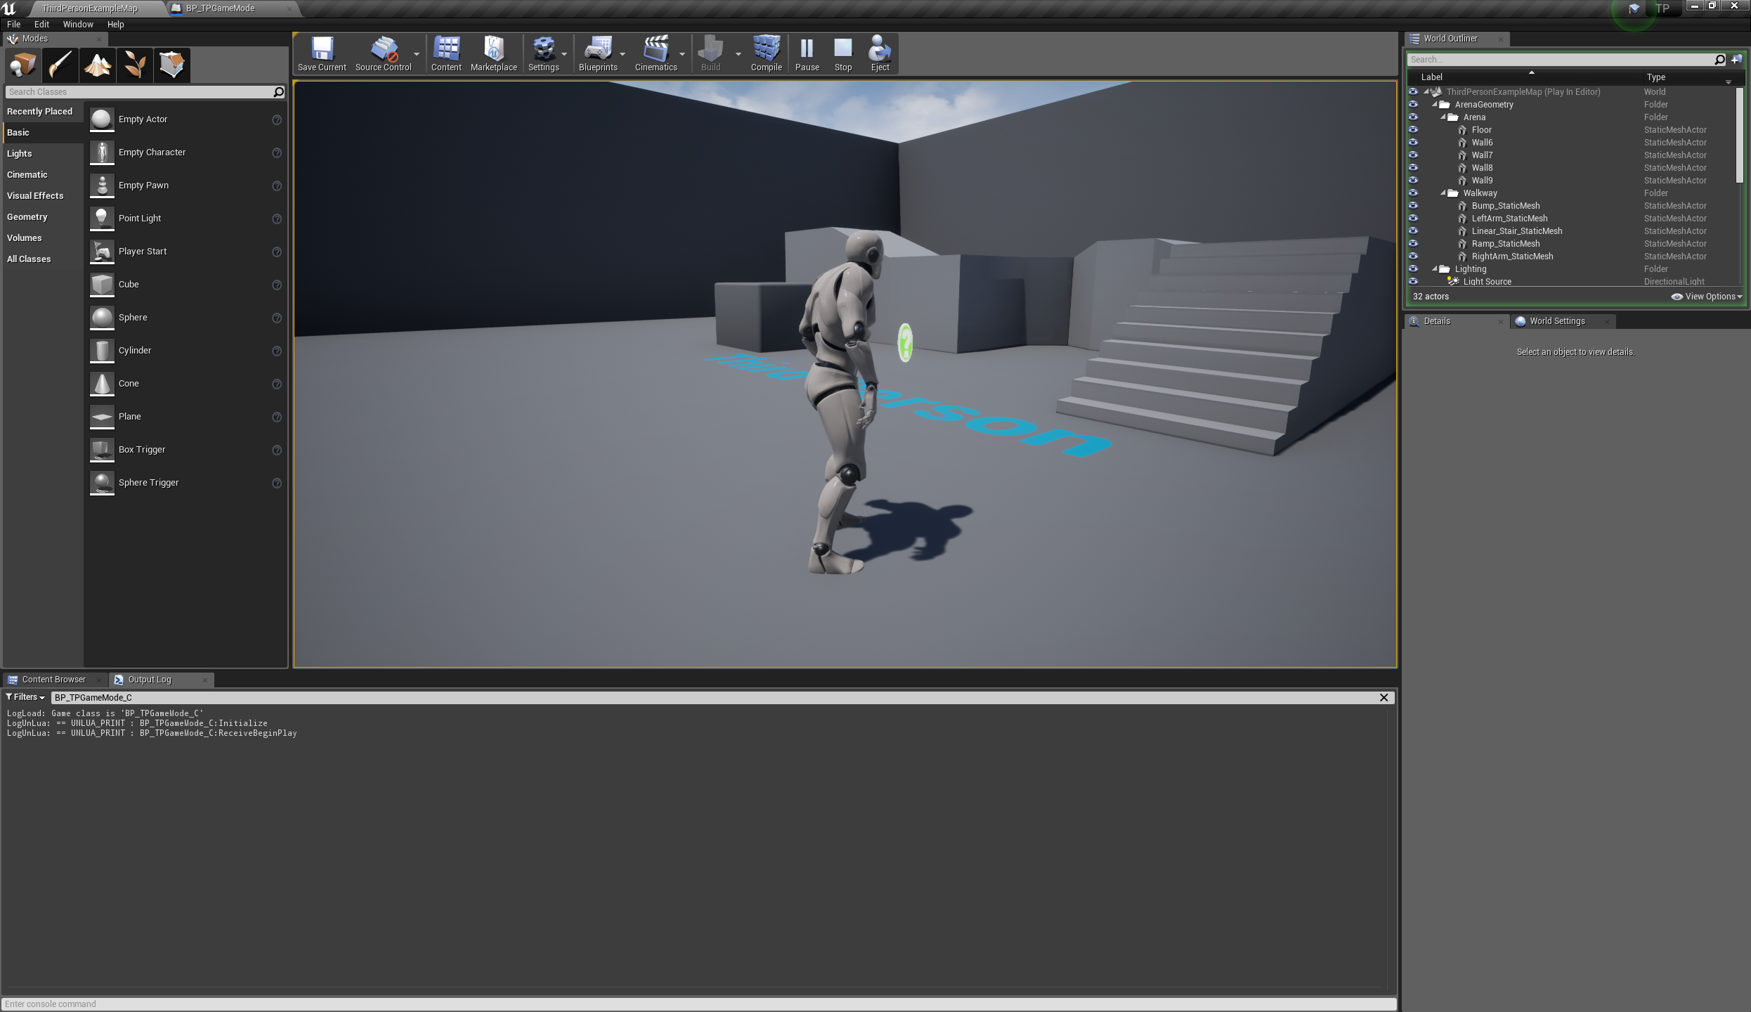Click the Empty Actor sphere icon
Viewport: 1751px width, 1012px height.
coord(102,119)
